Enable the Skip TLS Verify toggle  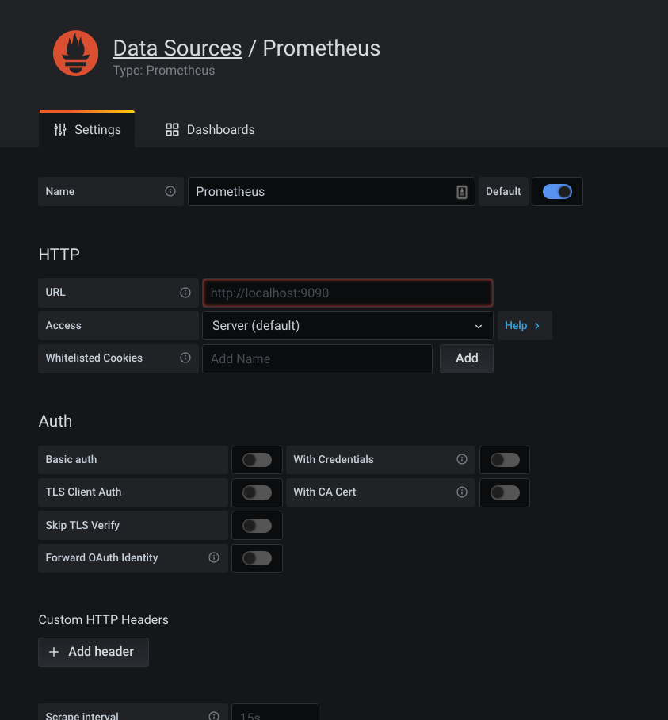(257, 525)
